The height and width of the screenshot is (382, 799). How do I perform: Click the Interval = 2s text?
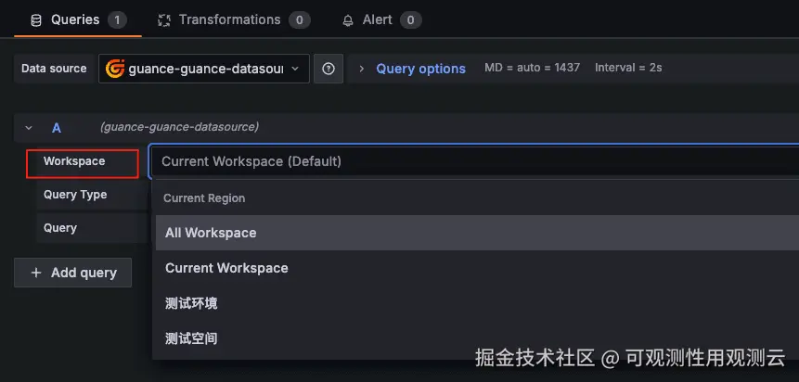[628, 68]
